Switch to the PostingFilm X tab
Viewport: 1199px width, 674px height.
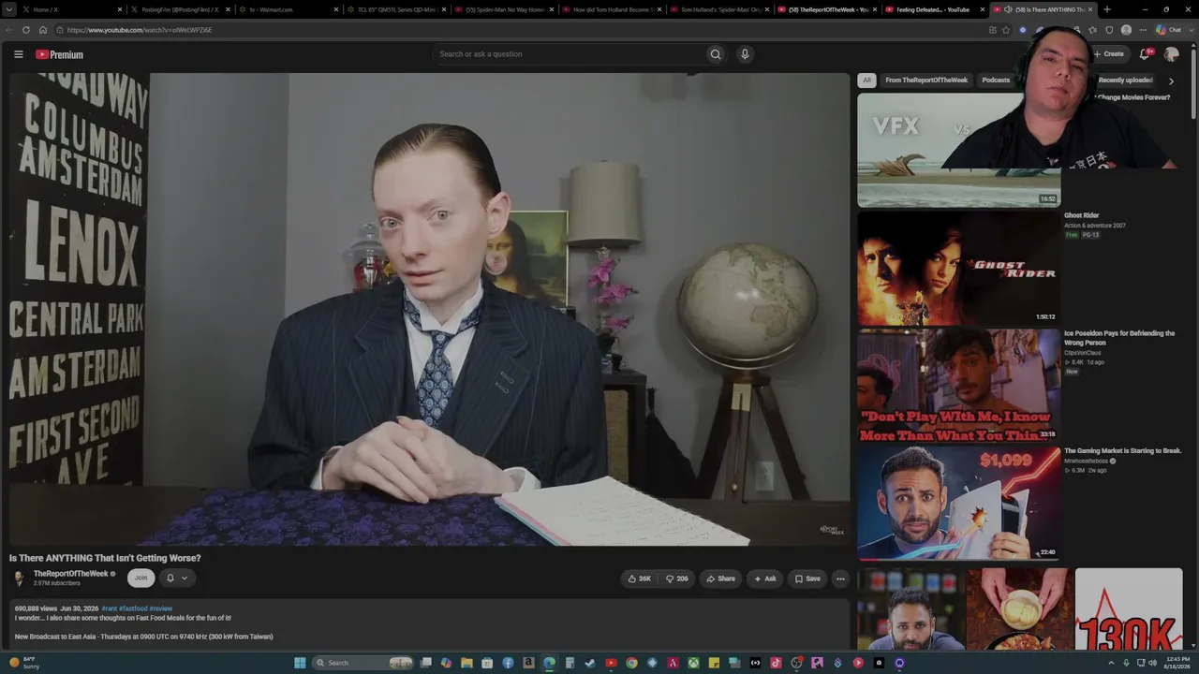pos(179,9)
